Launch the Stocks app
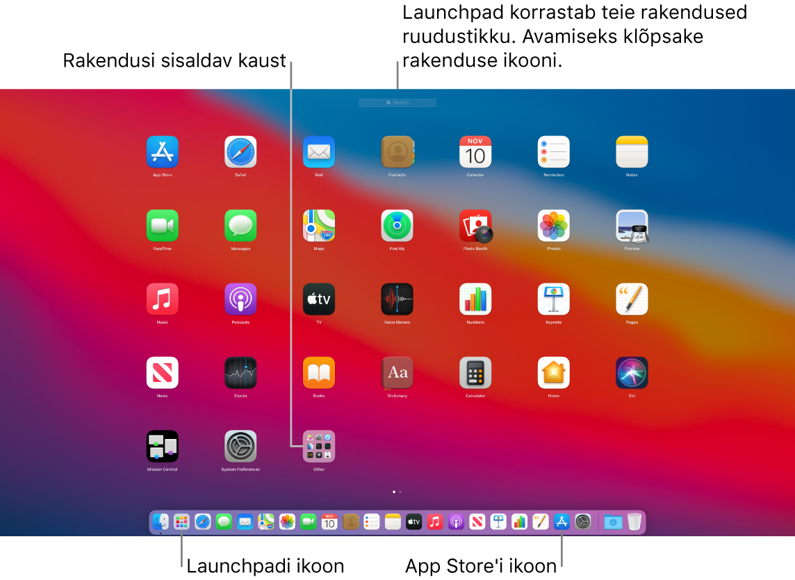Image resolution: width=795 pixels, height=580 pixels. (x=240, y=372)
